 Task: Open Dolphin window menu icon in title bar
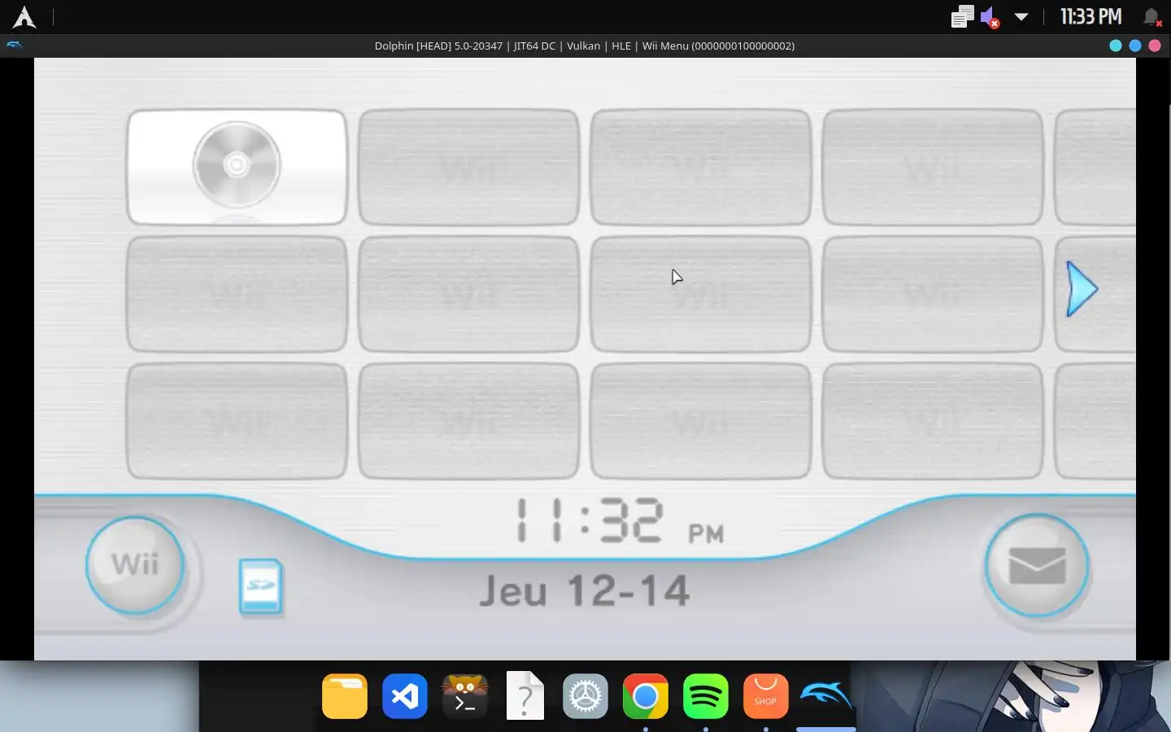pyautogui.click(x=14, y=46)
